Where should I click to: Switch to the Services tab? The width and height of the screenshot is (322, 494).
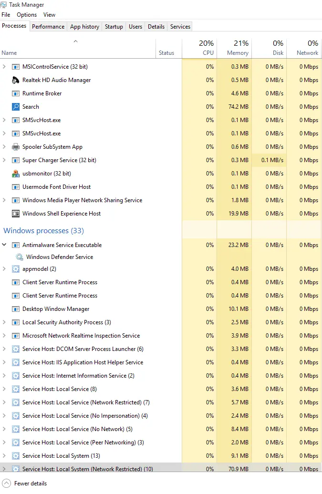pyautogui.click(x=180, y=27)
